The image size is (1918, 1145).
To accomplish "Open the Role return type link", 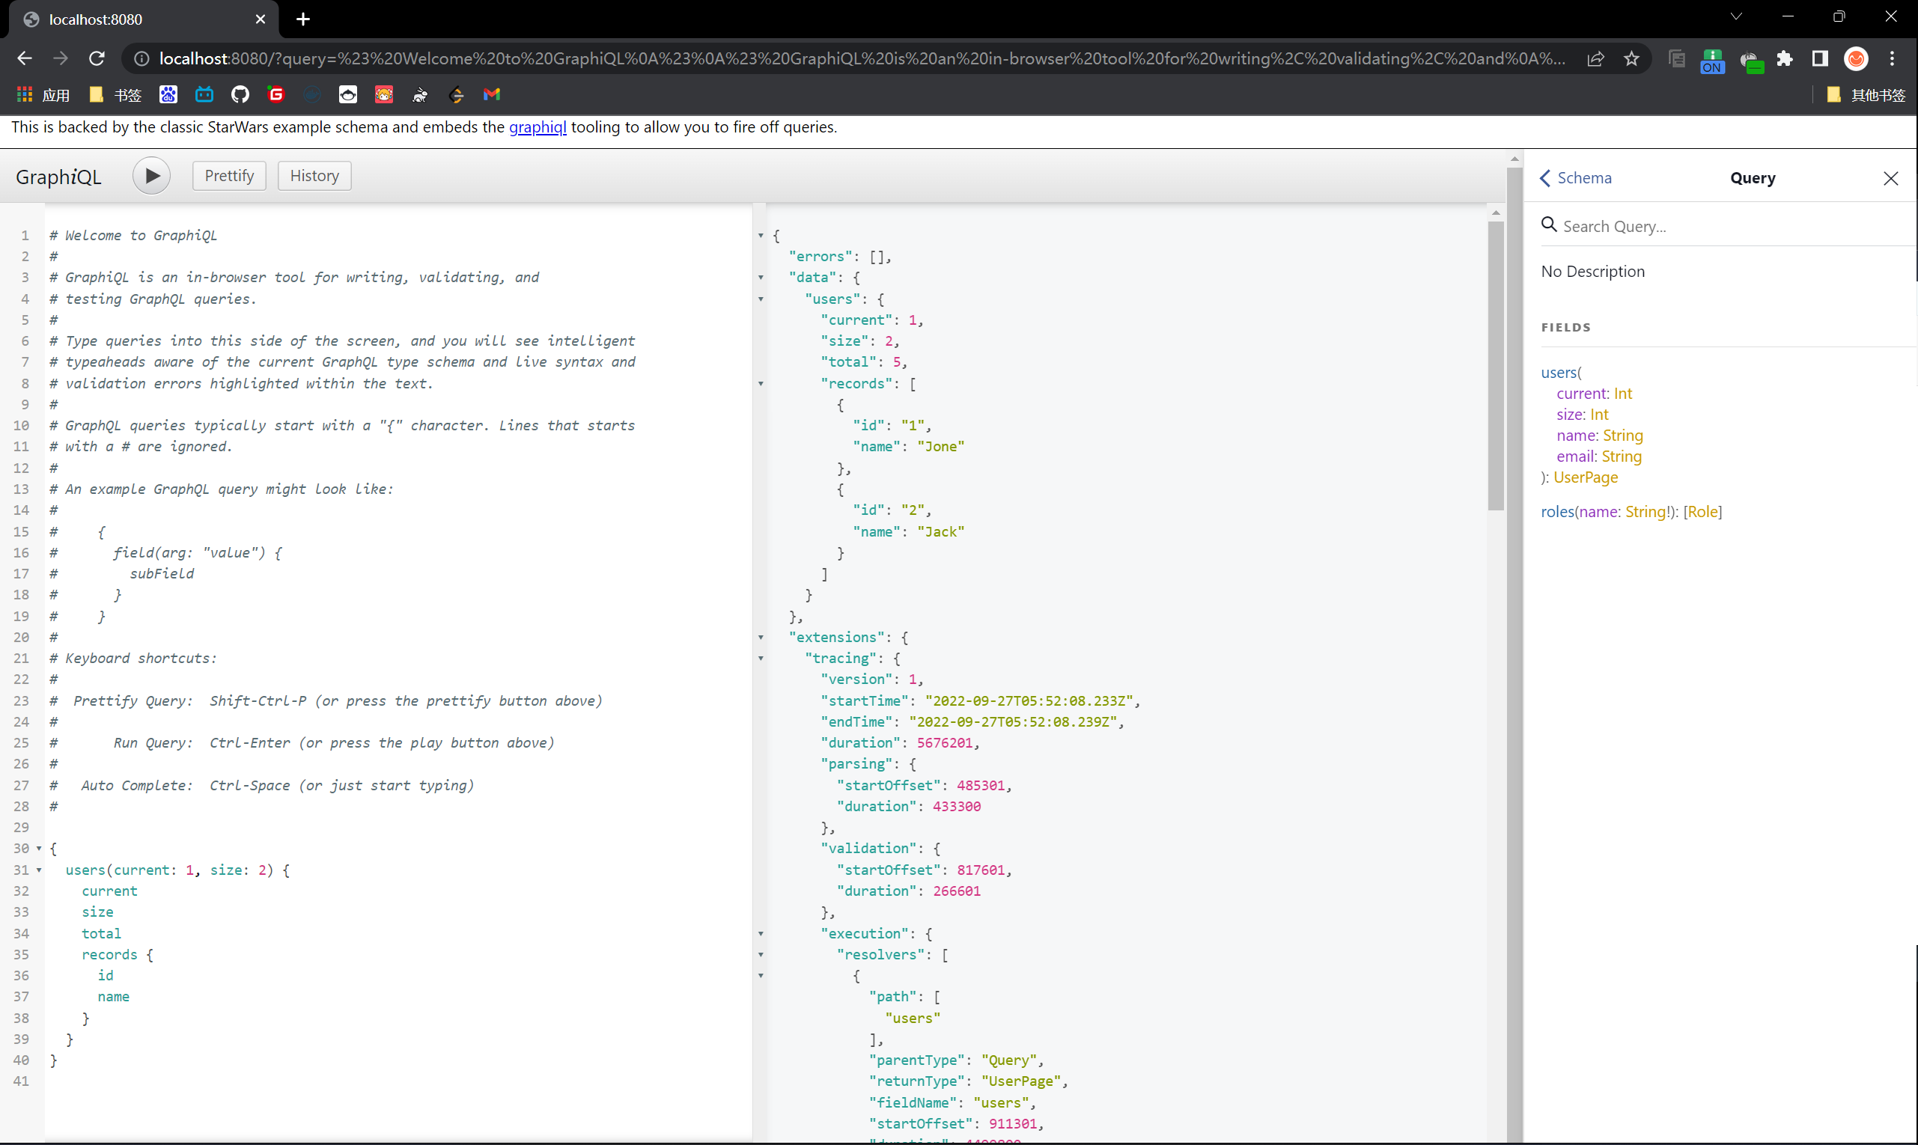I will 1702,512.
